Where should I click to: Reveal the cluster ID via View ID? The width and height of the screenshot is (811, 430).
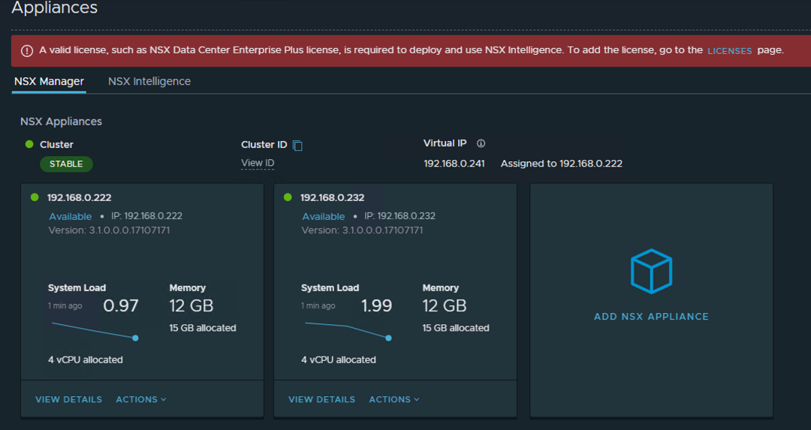tap(258, 163)
